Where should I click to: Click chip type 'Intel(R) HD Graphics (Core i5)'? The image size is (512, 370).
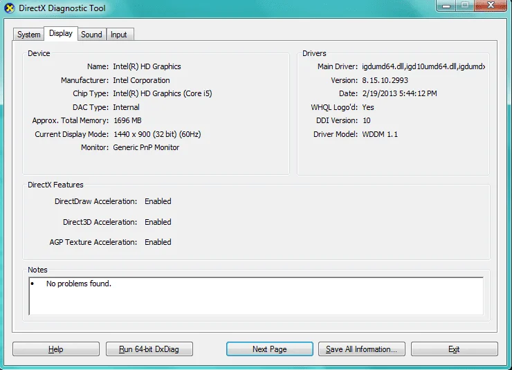tap(163, 93)
